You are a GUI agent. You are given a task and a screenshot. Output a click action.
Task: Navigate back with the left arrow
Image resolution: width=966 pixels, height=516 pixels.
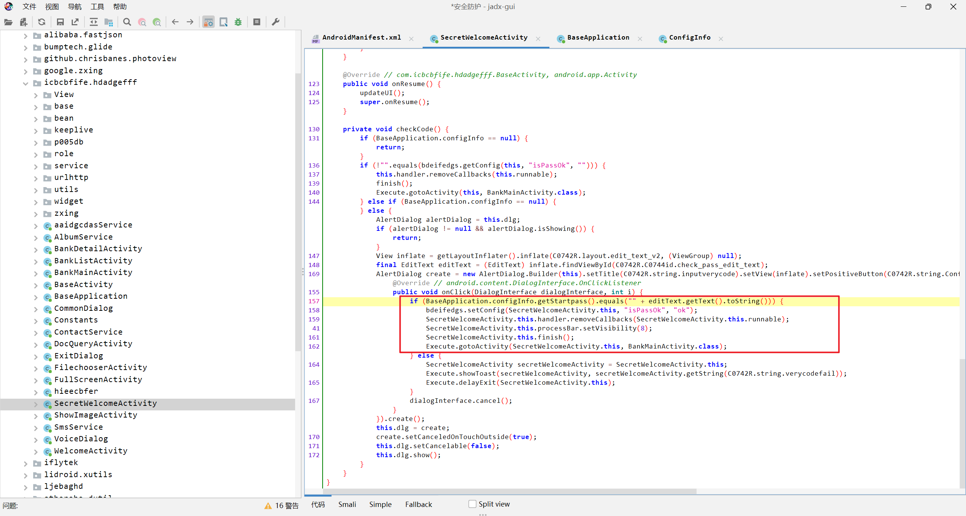175,22
